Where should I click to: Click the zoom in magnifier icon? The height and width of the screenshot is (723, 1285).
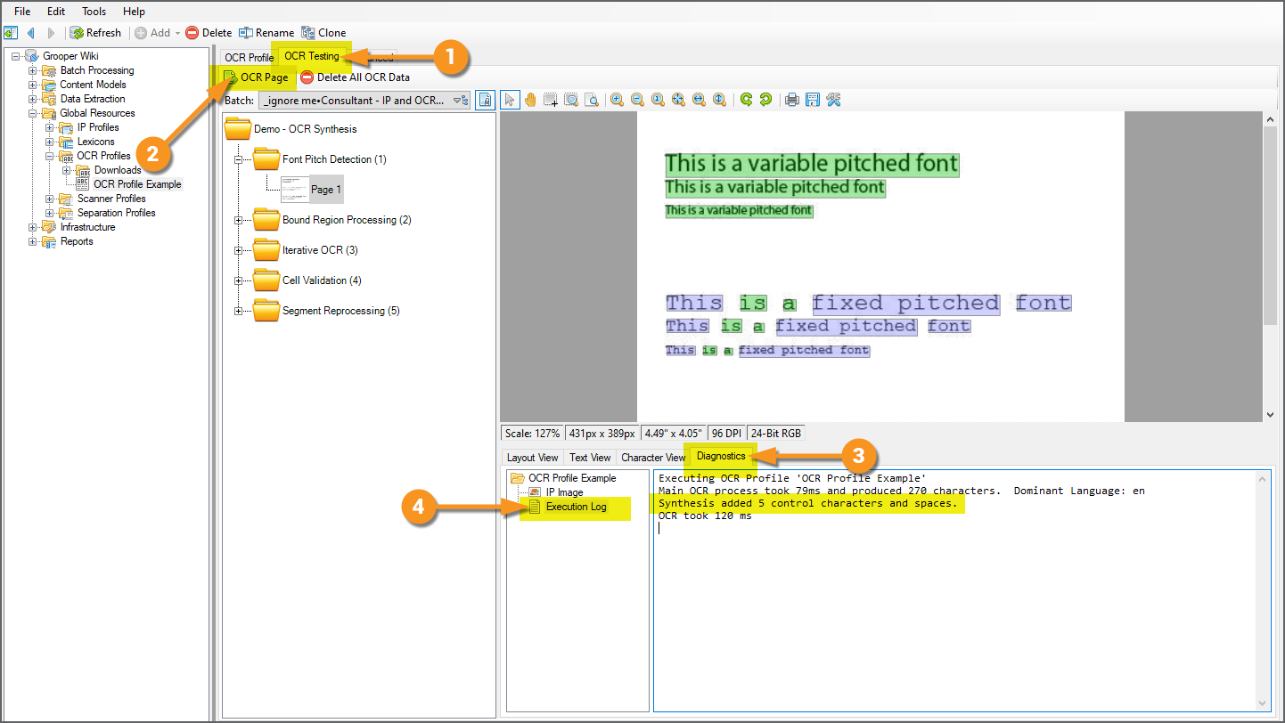tap(617, 100)
